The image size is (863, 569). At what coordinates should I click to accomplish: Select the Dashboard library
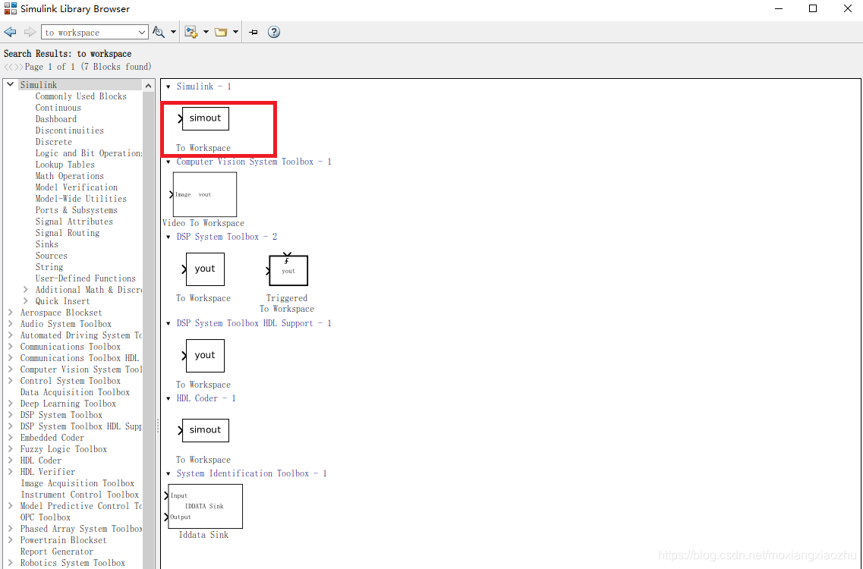(x=56, y=119)
